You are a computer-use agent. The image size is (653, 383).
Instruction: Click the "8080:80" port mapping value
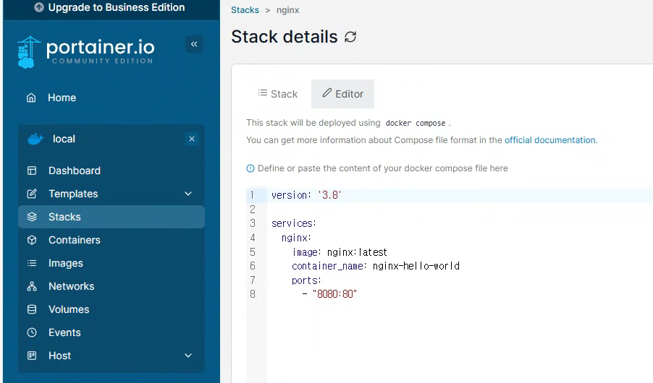click(335, 294)
